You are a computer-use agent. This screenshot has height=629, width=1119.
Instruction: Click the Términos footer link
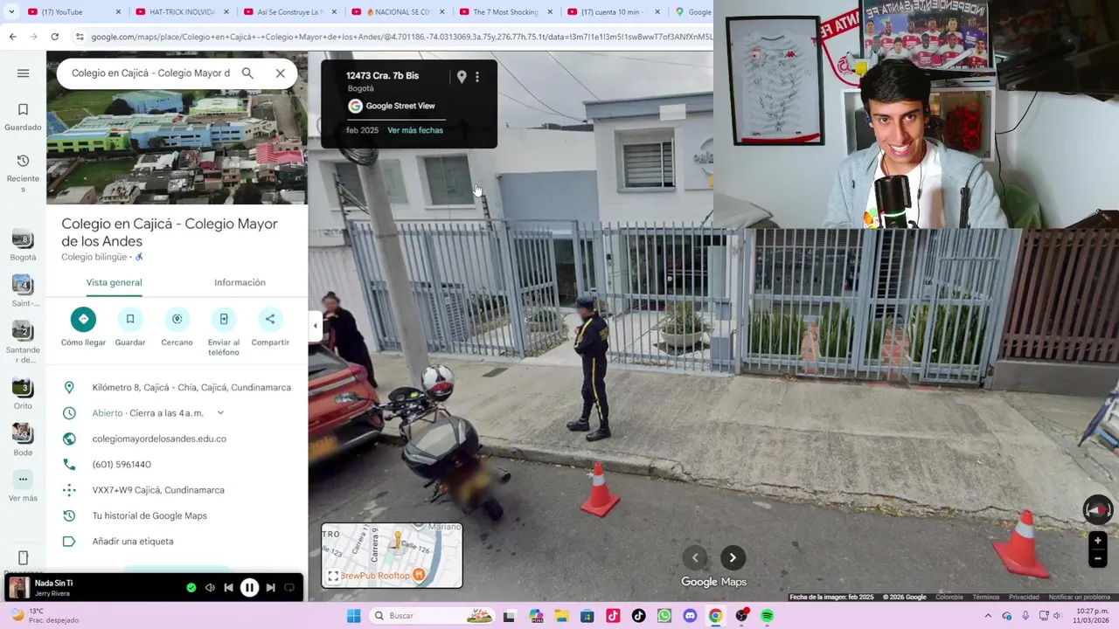[985, 598]
